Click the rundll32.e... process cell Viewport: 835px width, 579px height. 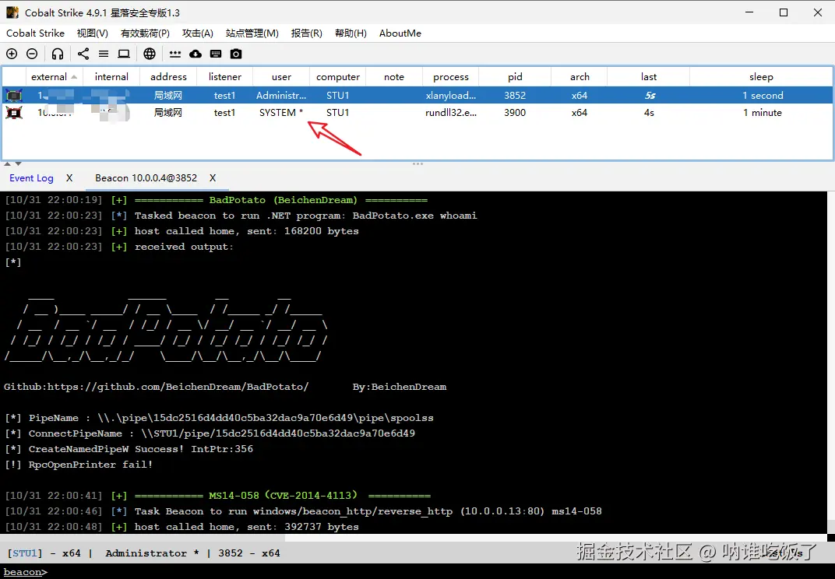[450, 113]
